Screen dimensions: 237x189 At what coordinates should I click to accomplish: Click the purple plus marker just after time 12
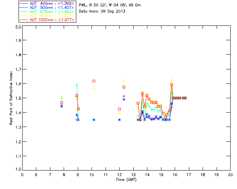(x=124, y=96)
